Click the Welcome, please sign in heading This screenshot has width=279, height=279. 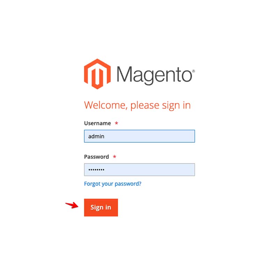pyautogui.click(x=137, y=105)
